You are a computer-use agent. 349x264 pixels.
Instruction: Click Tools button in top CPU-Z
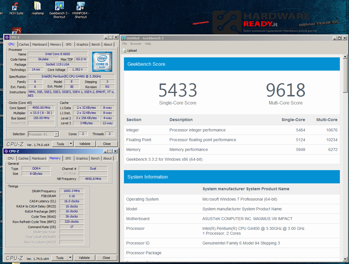click(60, 144)
